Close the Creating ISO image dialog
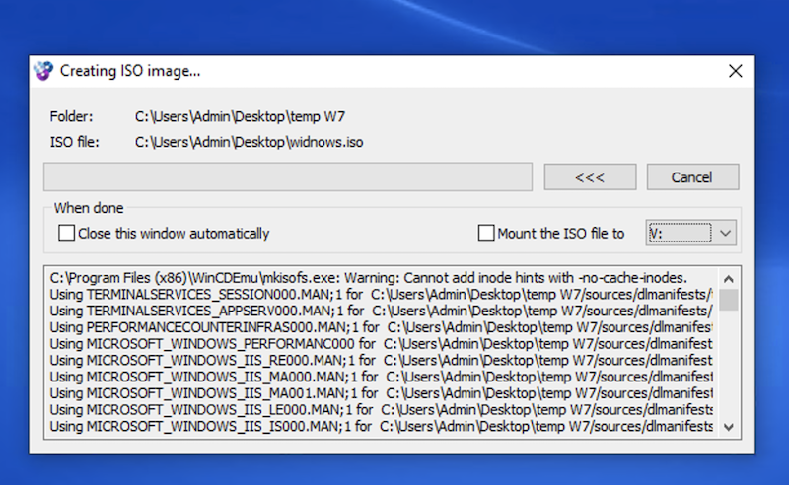The height and width of the screenshot is (485, 789). 735,71
